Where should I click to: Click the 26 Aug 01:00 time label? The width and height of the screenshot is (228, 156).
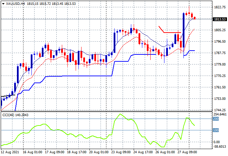point(165,152)
